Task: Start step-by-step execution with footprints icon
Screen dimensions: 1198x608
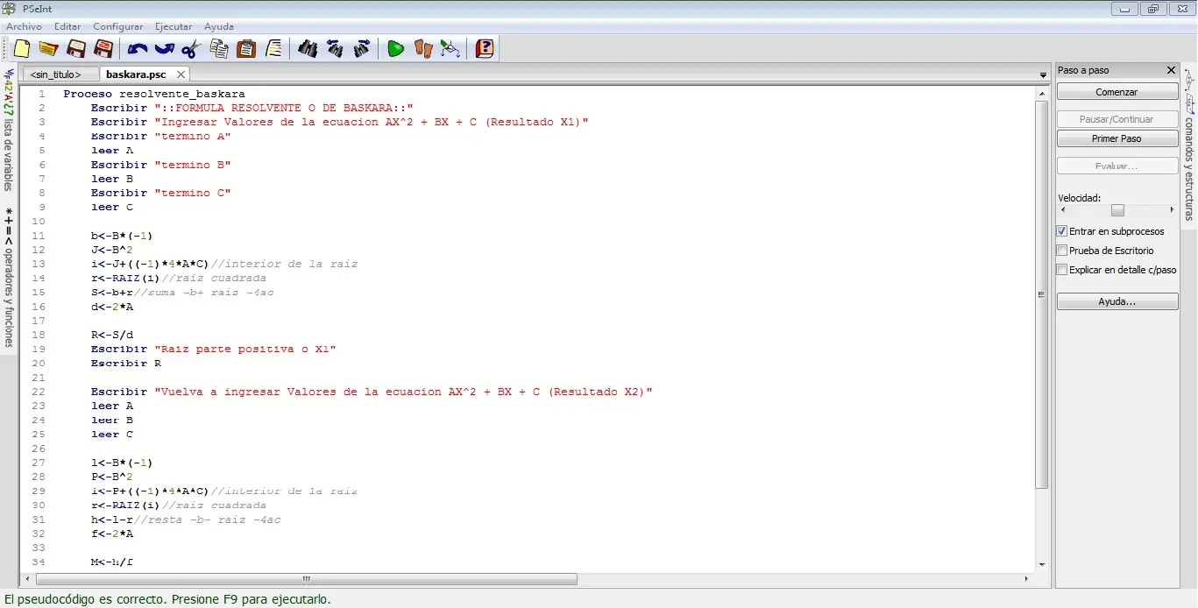Action: pyautogui.click(x=423, y=49)
